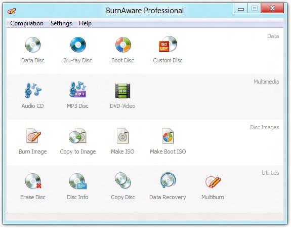Click the Data section heading
291x228 pixels.
[x=273, y=36]
